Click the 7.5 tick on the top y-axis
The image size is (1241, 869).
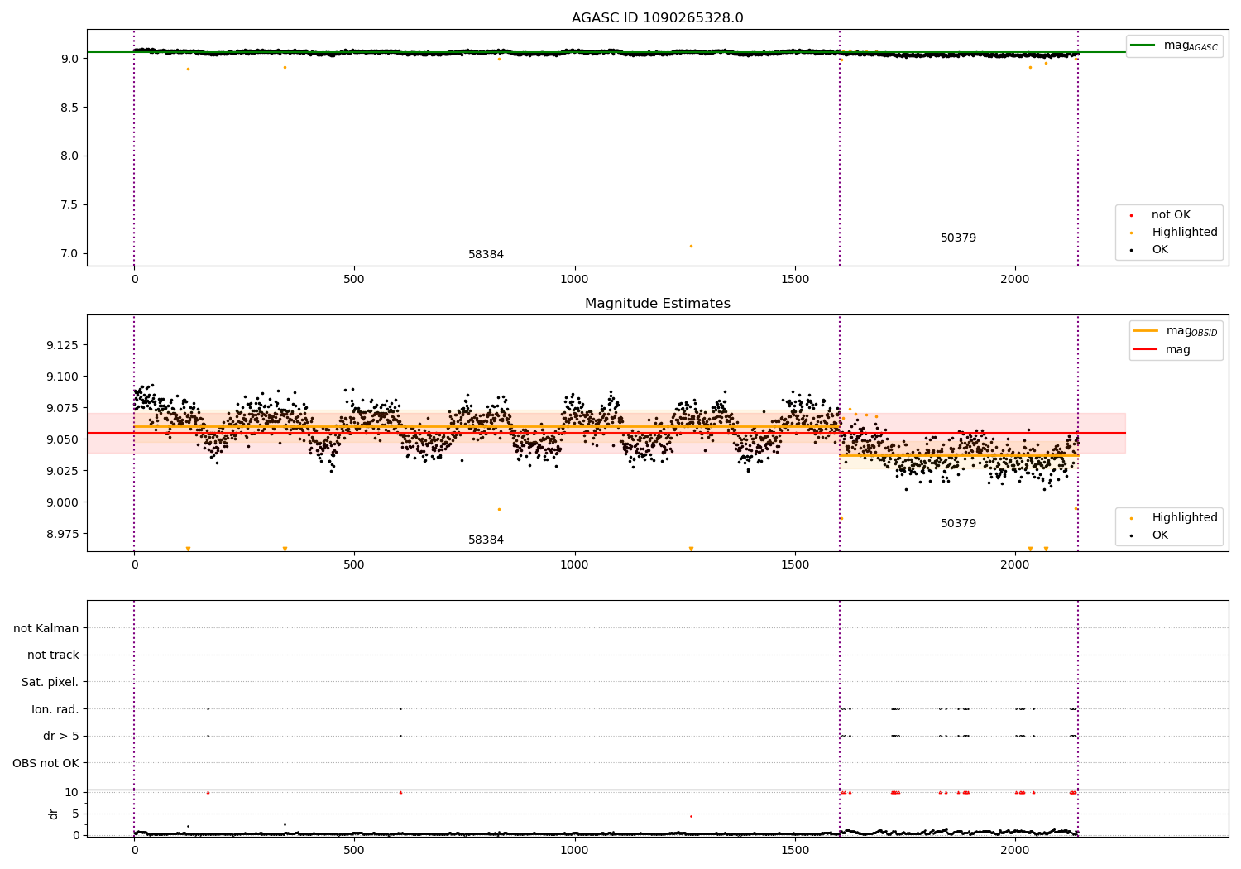tap(69, 205)
